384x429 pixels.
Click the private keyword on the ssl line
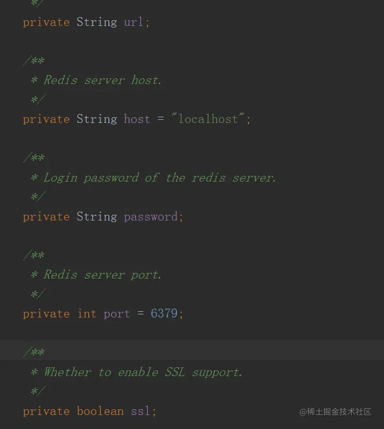[46, 411]
